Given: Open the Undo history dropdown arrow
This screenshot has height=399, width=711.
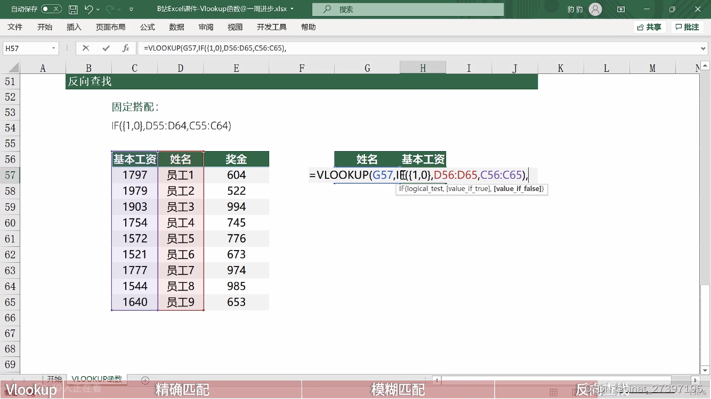Looking at the screenshot, I should pyautogui.click(x=98, y=9).
